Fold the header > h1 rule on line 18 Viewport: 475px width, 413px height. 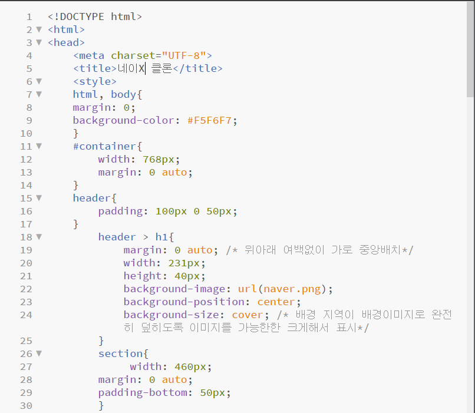click(x=39, y=237)
